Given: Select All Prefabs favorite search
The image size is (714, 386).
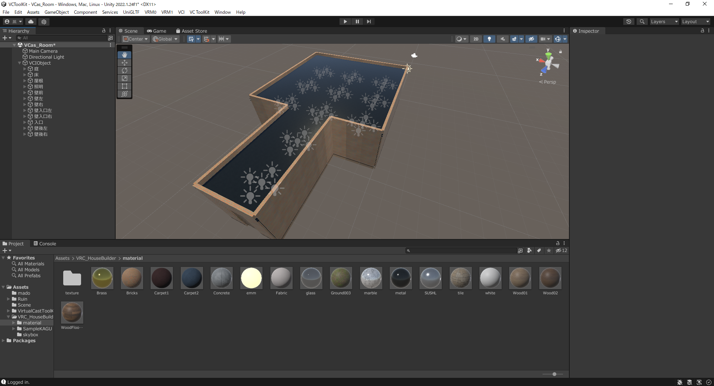Looking at the screenshot, I should (29, 276).
